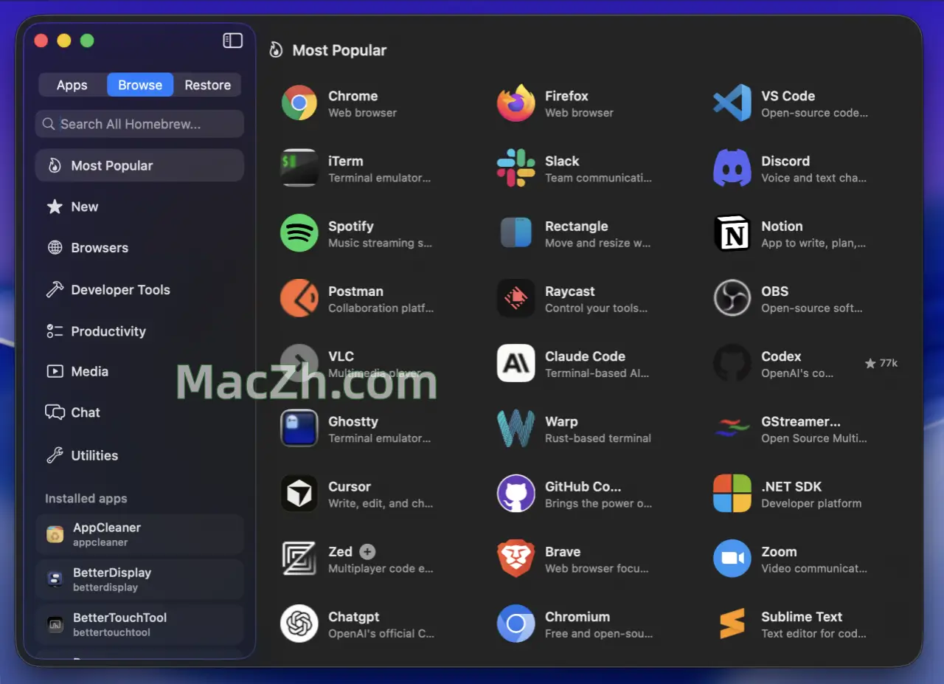The image size is (944, 684).
Task: Open the OBS icon
Action: (x=732, y=298)
